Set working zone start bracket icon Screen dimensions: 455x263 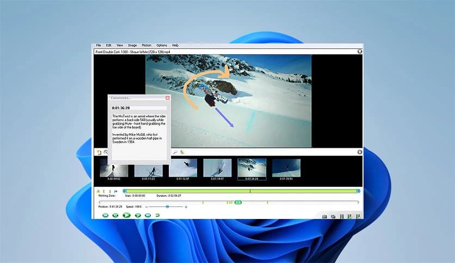tap(104, 191)
